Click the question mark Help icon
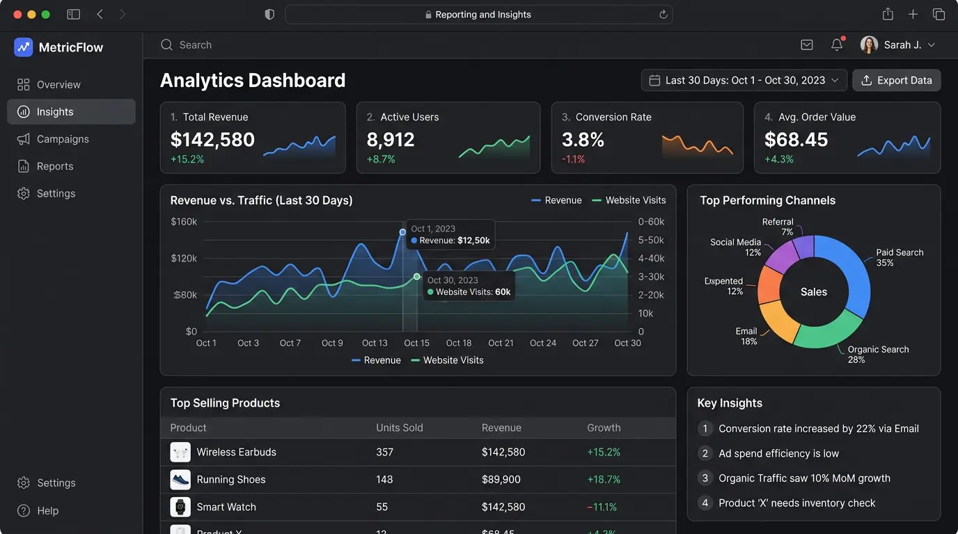This screenshot has height=534, width=958. click(24, 510)
